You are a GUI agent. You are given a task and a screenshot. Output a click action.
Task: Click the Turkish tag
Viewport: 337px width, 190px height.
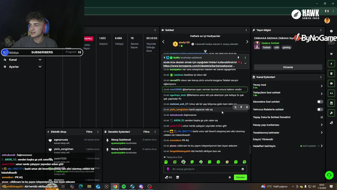click(266, 47)
